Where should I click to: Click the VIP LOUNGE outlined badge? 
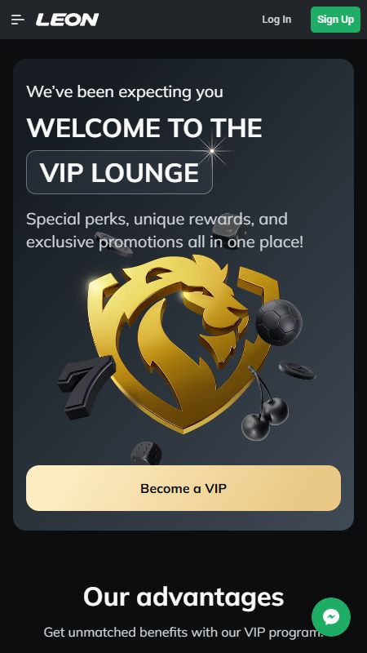click(119, 172)
